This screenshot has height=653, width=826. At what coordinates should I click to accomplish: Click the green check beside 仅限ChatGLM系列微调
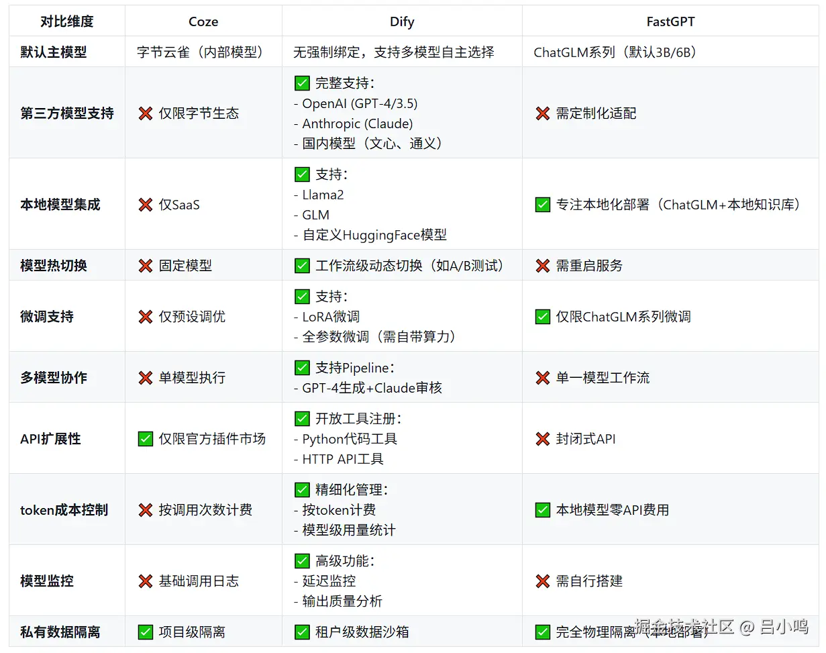[x=543, y=317]
